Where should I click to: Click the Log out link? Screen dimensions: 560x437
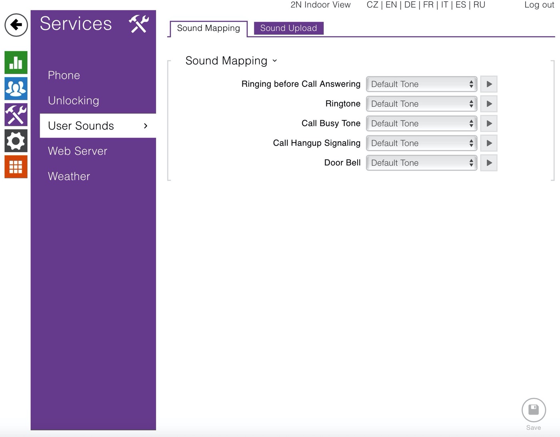pyautogui.click(x=539, y=5)
